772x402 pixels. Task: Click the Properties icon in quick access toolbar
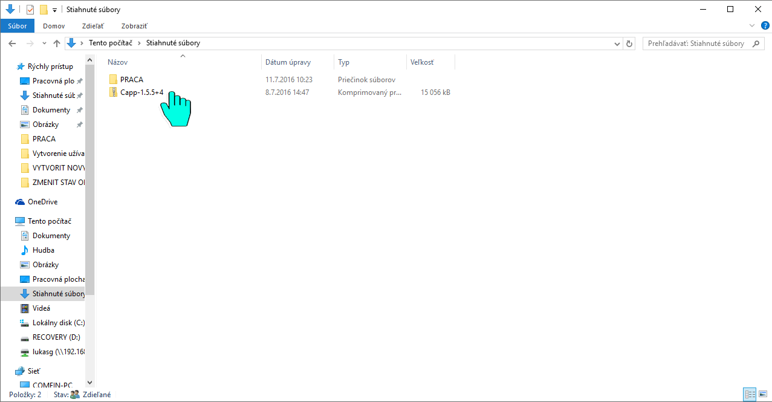click(30, 10)
